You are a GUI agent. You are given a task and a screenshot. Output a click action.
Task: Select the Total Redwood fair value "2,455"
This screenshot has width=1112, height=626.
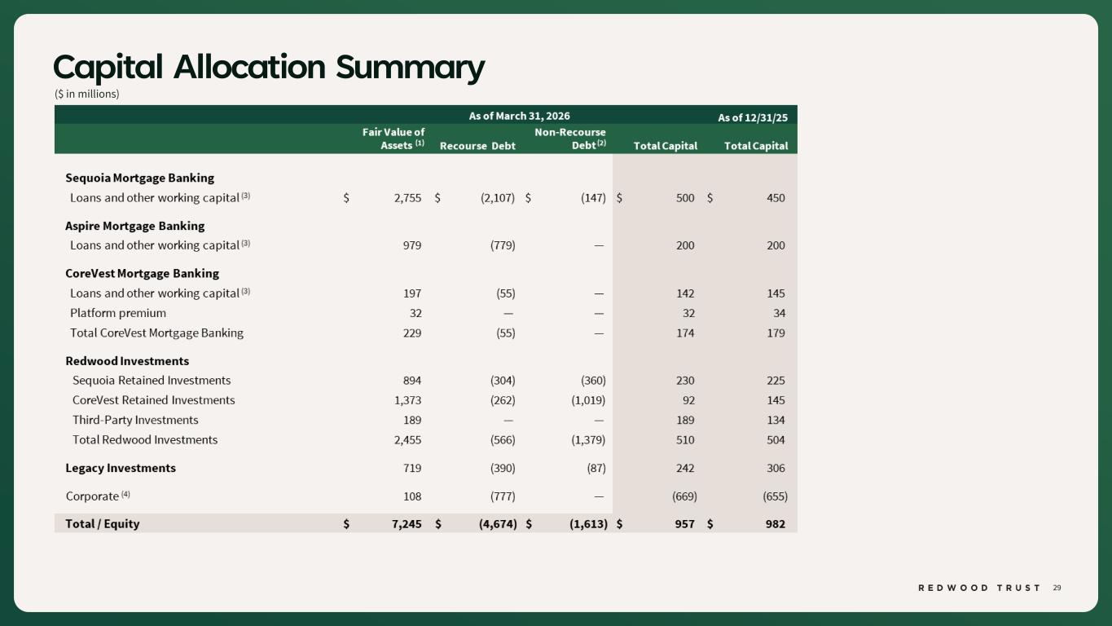pos(407,440)
